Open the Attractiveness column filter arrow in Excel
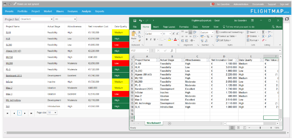Image resolution: width=293 pixels, height=139 pixels. (x=208, y=60)
